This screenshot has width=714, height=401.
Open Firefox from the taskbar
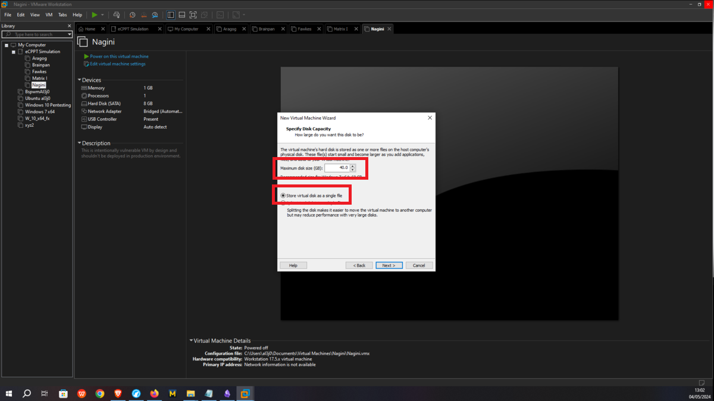coord(155,394)
